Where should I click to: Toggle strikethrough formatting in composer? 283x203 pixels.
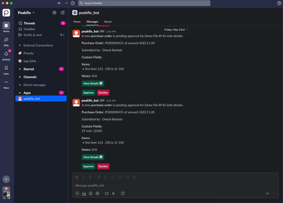(x=90, y=177)
